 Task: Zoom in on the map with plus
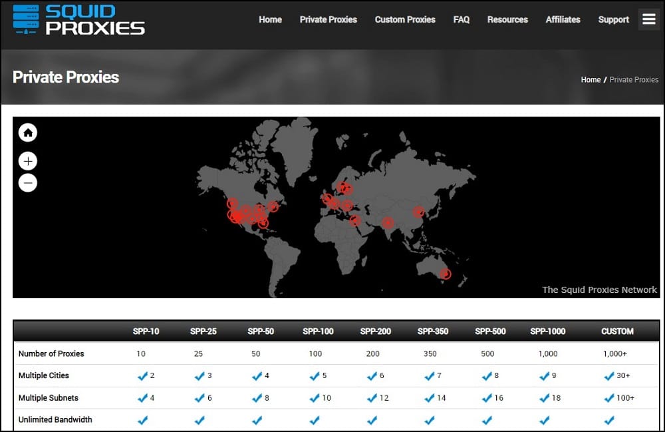pyautogui.click(x=28, y=161)
